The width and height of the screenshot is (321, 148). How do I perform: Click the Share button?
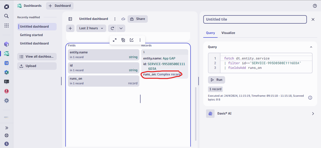(x=138, y=19)
